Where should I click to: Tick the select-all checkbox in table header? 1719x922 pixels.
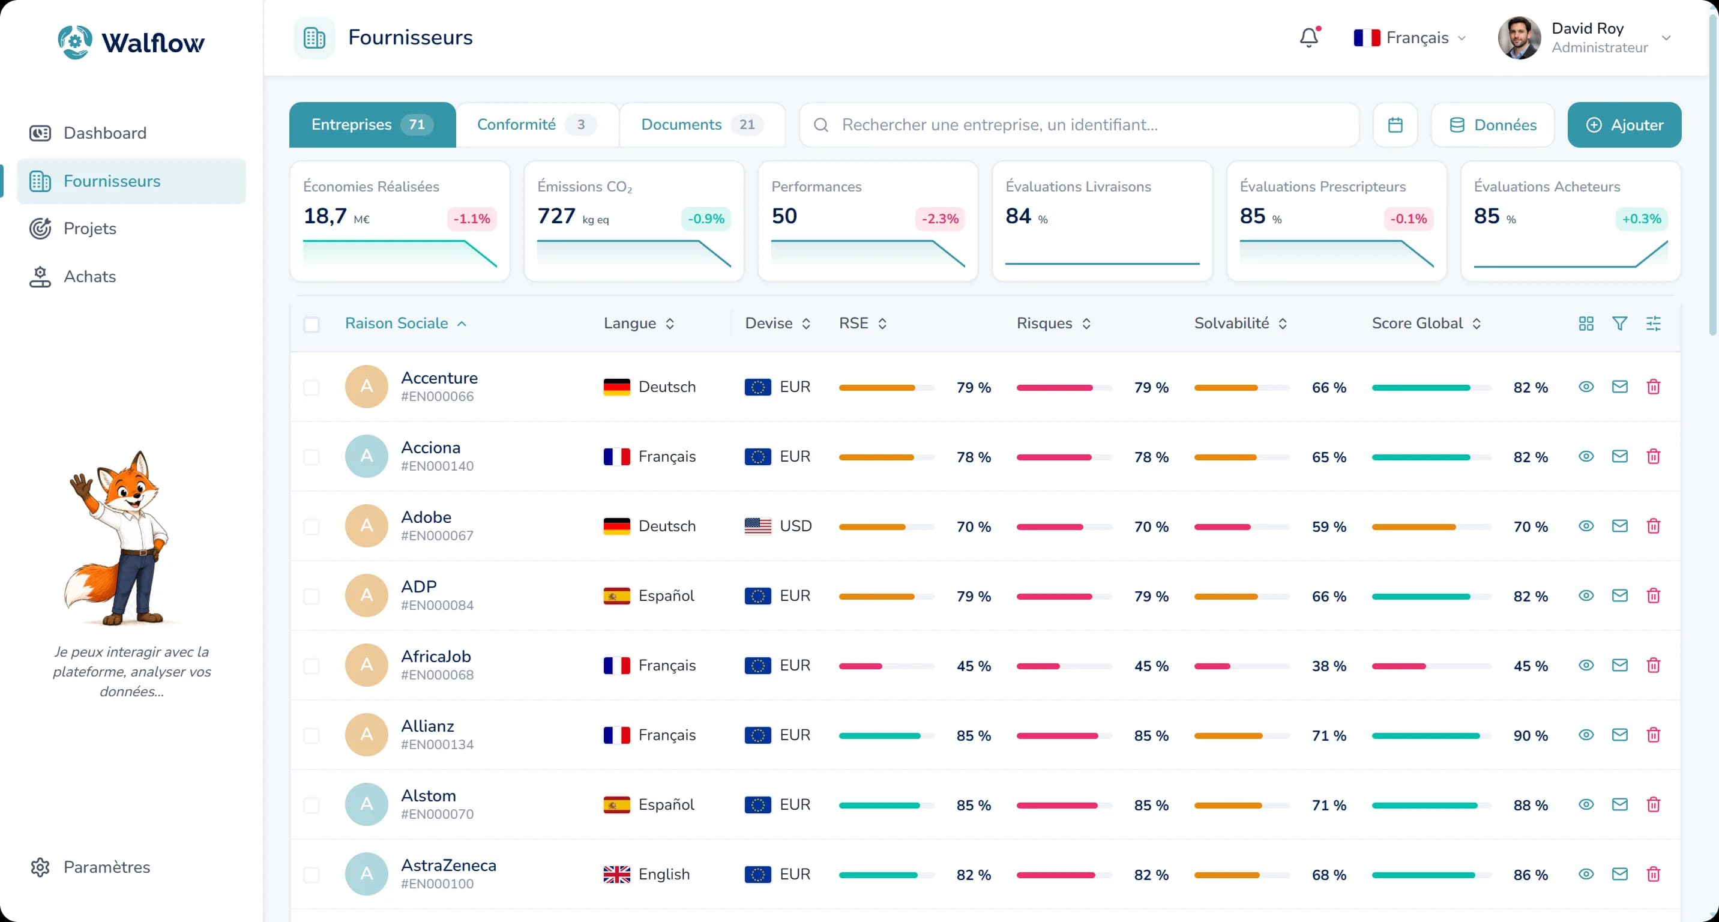[x=312, y=324]
